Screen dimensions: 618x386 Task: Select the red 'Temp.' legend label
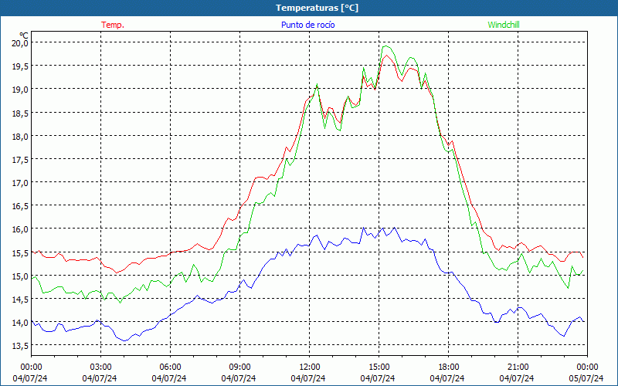[113, 25]
